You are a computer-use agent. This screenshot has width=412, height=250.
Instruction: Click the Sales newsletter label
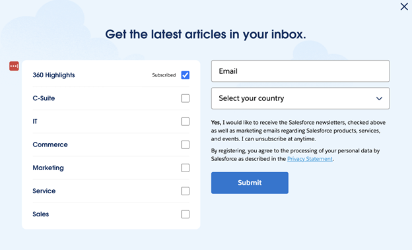pos(41,214)
